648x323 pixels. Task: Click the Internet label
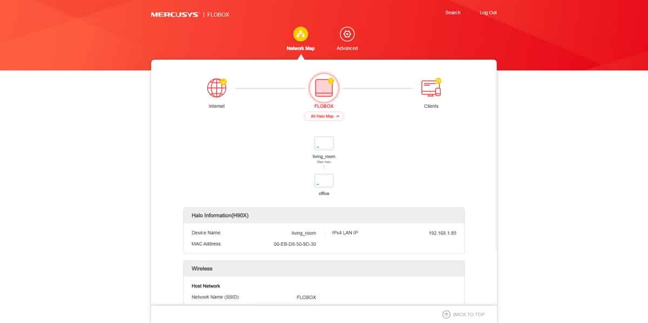point(217,106)
